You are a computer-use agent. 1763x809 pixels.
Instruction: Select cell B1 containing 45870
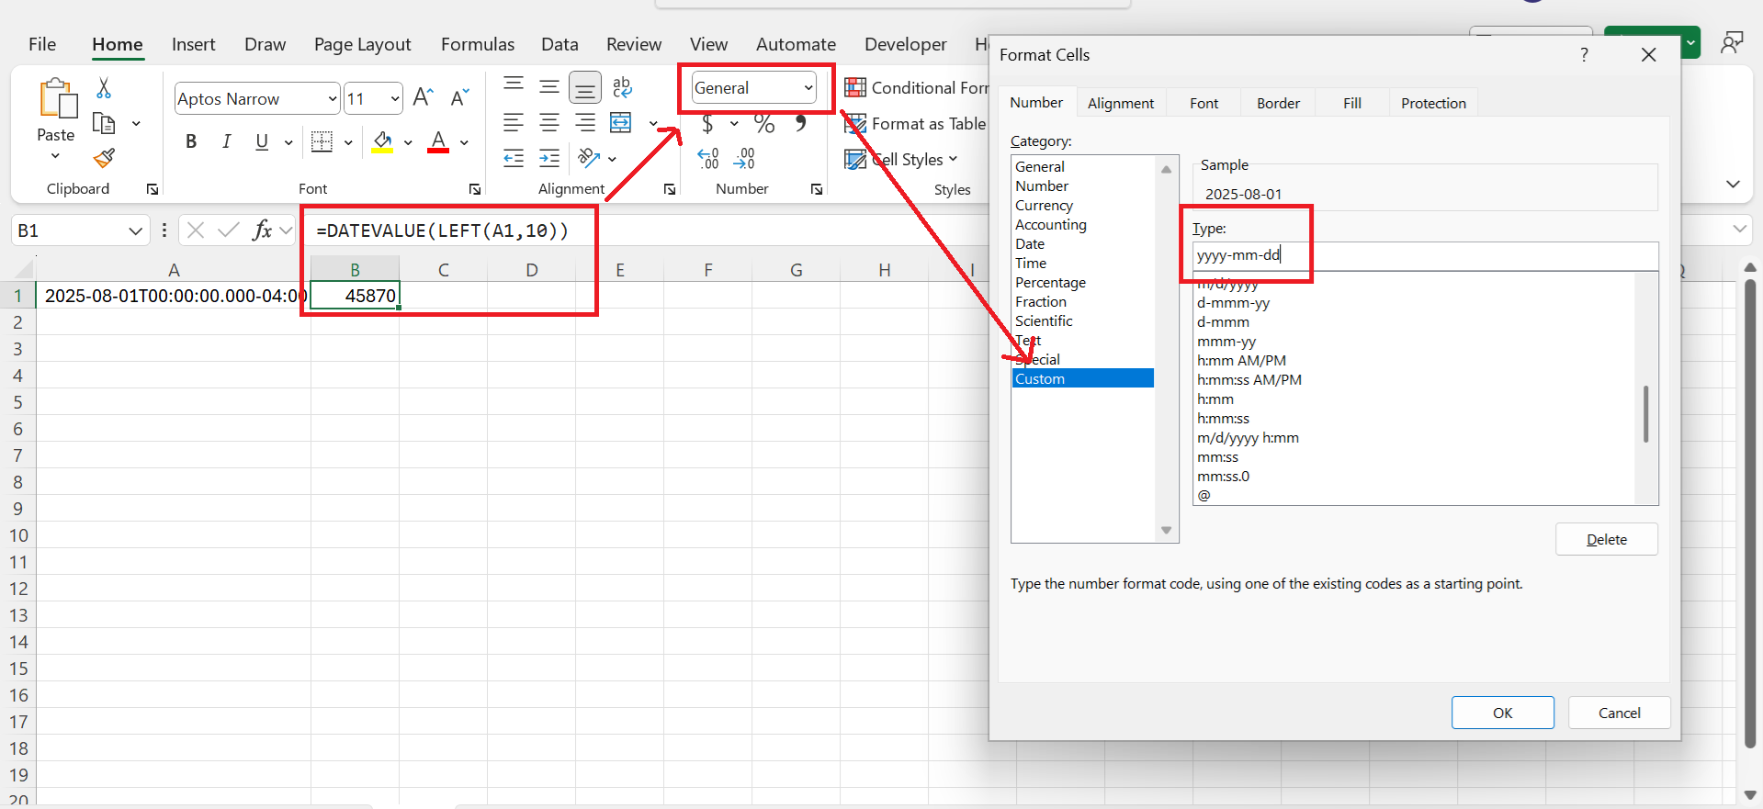point(355,296)
